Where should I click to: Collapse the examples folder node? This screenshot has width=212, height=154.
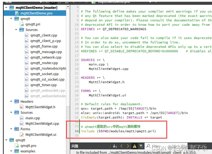click(x=11, y=151)
